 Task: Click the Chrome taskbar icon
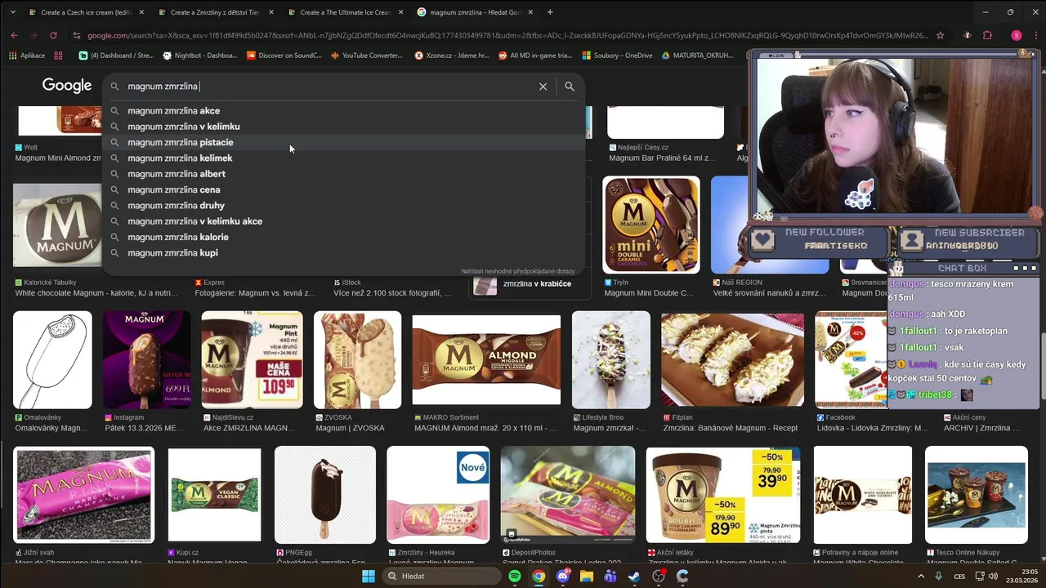coord(539,577)
